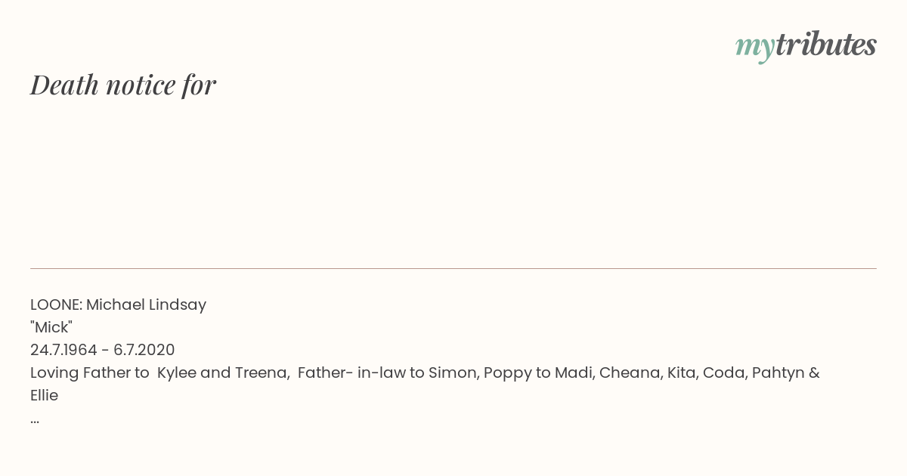Click the horizontal divider line
The width and height of the screenshot is (907, 476).
click(x=453, y=268)
